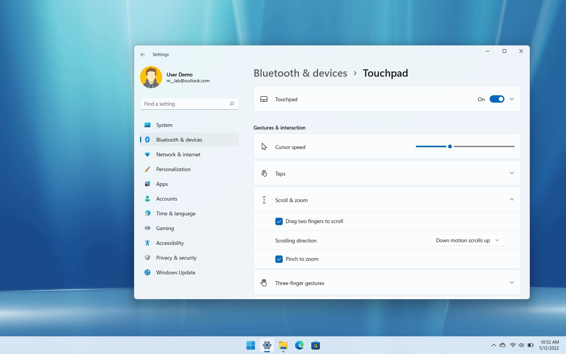Screen dimensions: 566x354
Task: Expand the Taps section chevron
Action: coord(512,173)
